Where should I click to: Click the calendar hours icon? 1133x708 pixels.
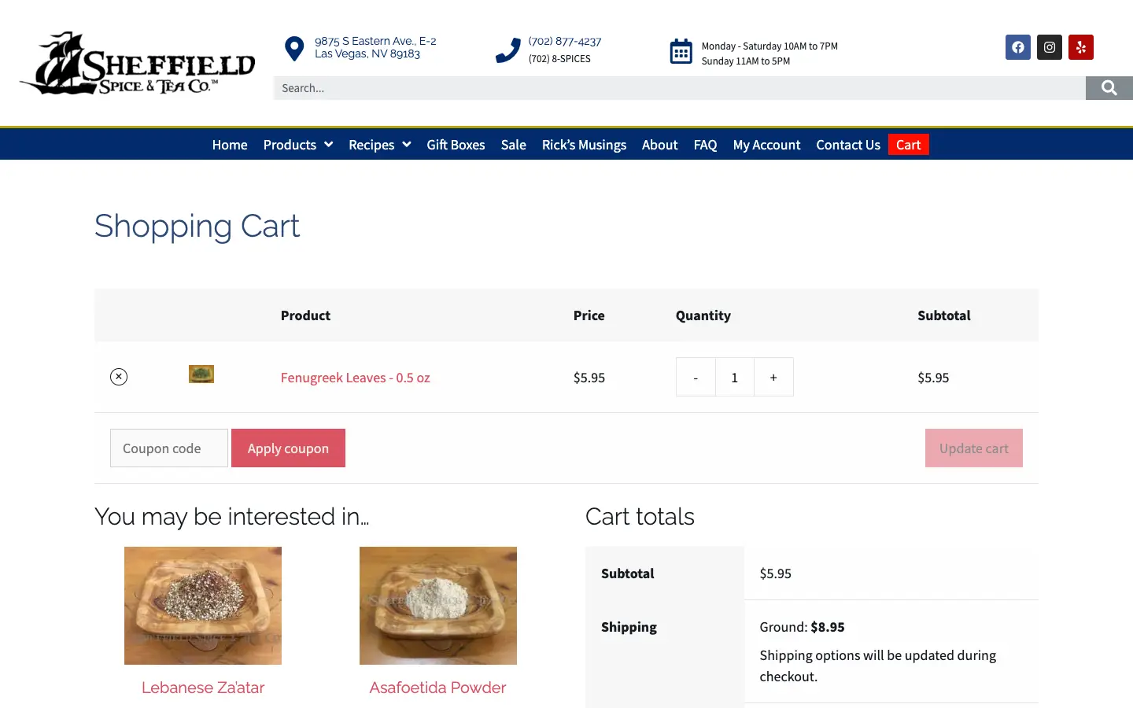tap(681, 51)
